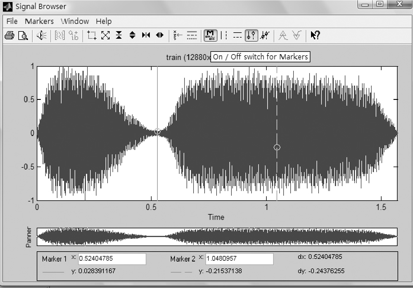The image size is (413, 288).
Task: Click the dy value -0.24376255
Action: pyautogui.click(x=326, y=271)
